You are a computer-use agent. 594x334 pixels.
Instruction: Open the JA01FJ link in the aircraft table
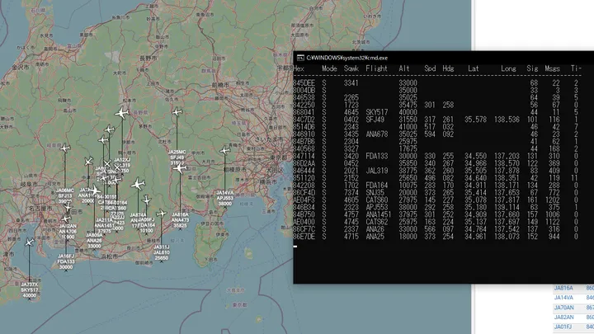(x=563, y=327)
